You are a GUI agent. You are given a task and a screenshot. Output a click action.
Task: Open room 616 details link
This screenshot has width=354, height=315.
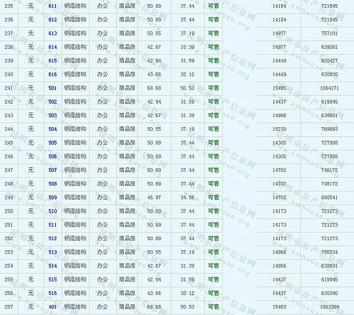click(x=53, y=74)
